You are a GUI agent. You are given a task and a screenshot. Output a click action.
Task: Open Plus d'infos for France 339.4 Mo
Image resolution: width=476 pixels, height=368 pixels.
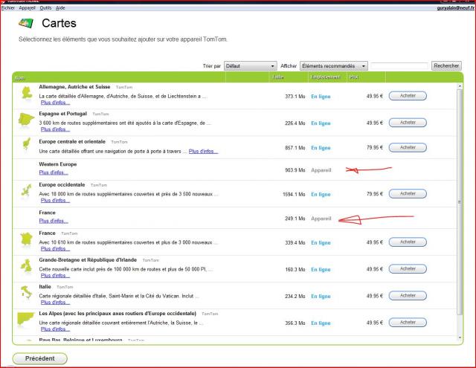(x=55, y=249)
